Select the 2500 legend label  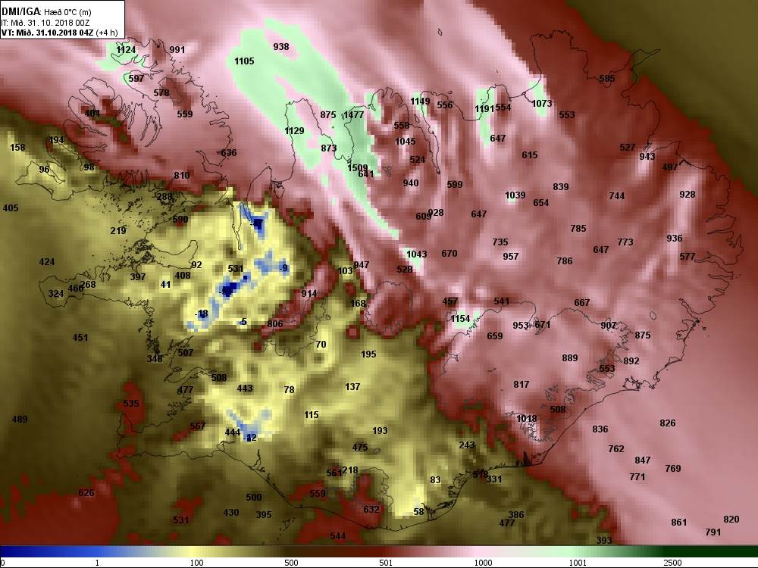coord(673,563)
